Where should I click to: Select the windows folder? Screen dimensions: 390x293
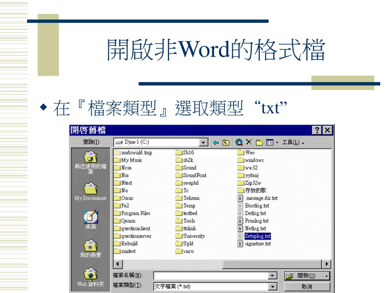(251, 160)
